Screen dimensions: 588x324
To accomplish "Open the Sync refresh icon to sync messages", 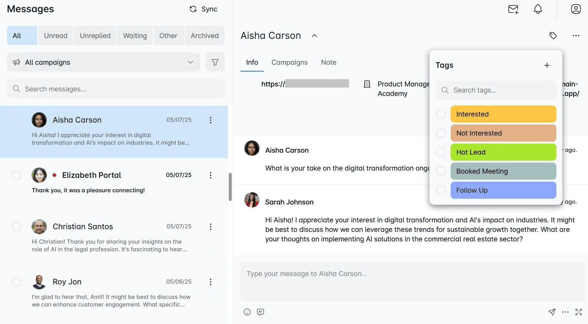I will (x=193, y=9).
